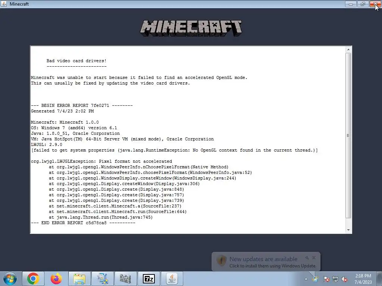
Task: Click the 'Bad video card drivers!' heading
Action: (x=76, y=61)
